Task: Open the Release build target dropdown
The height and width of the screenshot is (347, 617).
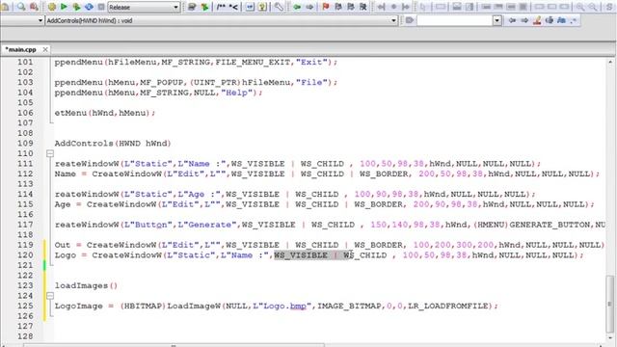Action: (x=144, y=7)
